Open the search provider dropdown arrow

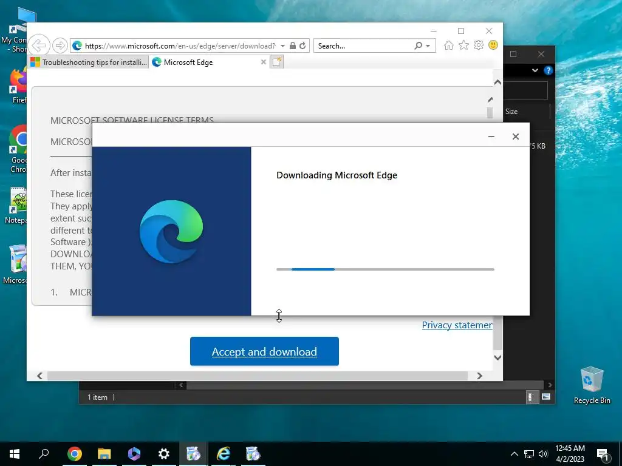point(428,46)
